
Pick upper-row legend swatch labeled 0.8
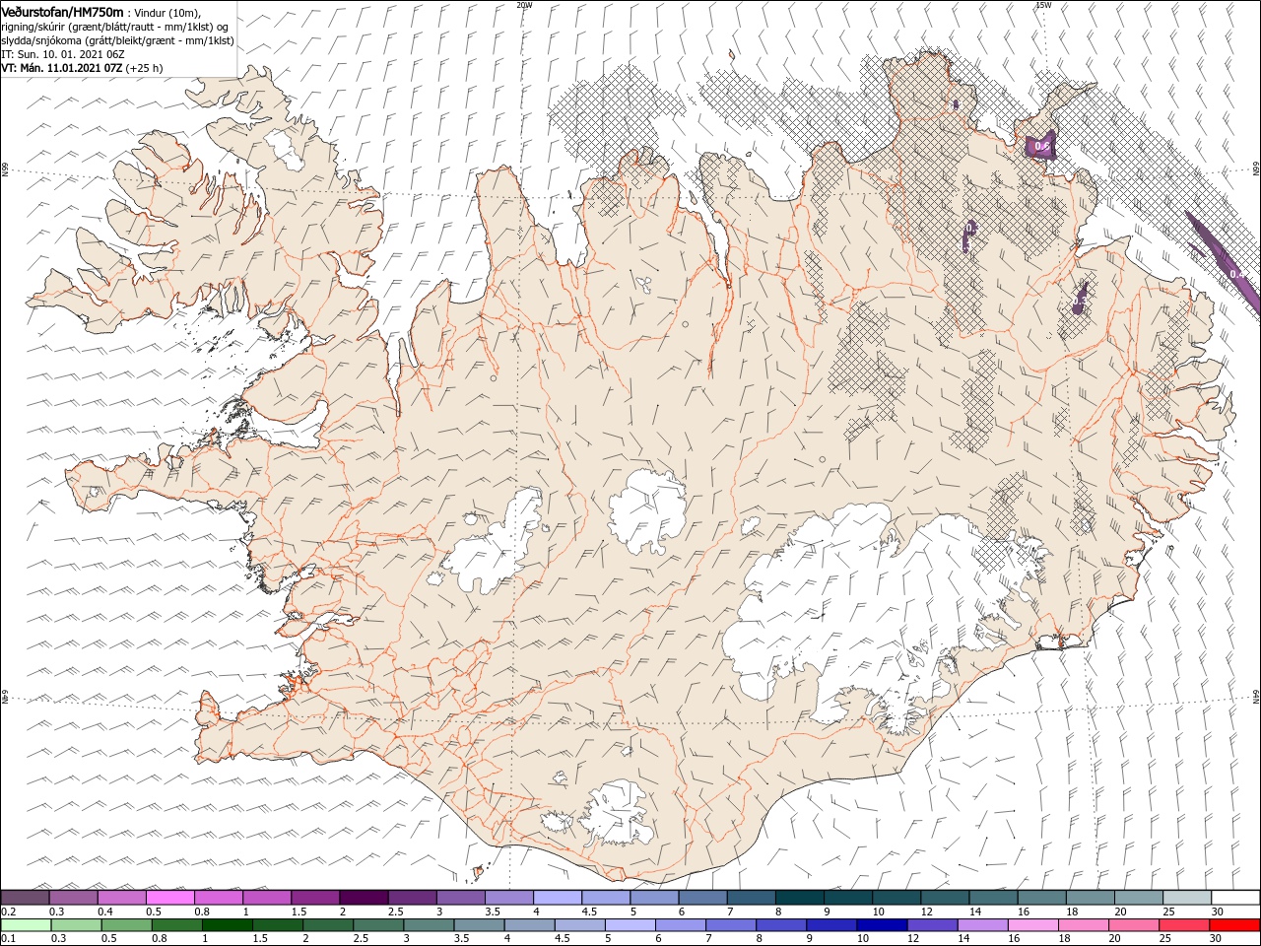click(x=219, y=897)
